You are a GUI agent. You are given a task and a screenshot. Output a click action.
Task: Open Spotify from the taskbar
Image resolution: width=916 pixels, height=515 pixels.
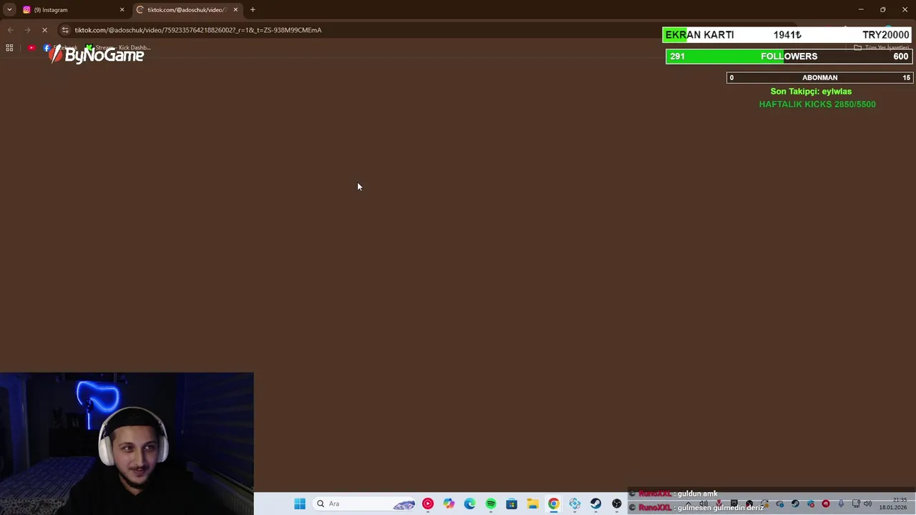491,504
